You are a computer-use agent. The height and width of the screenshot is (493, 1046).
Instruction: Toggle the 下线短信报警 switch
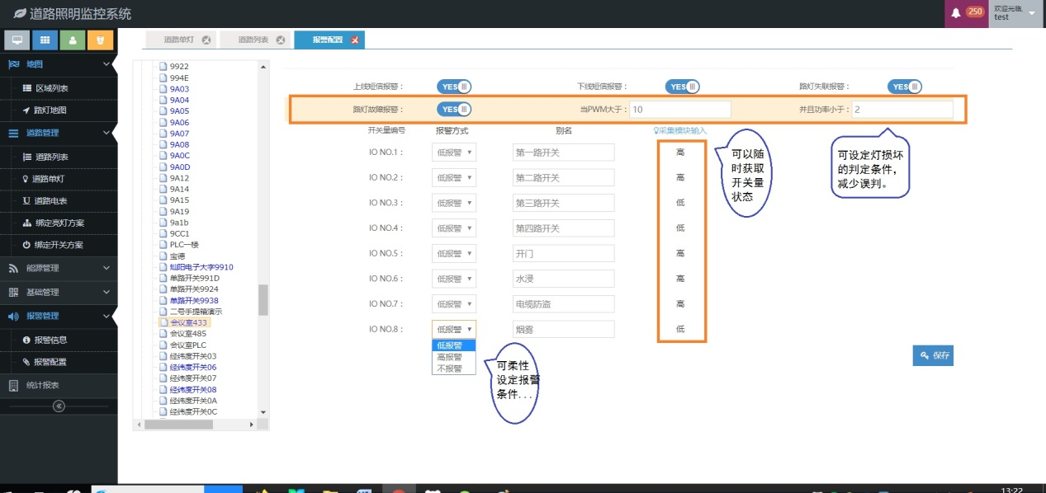click(682, 87)
